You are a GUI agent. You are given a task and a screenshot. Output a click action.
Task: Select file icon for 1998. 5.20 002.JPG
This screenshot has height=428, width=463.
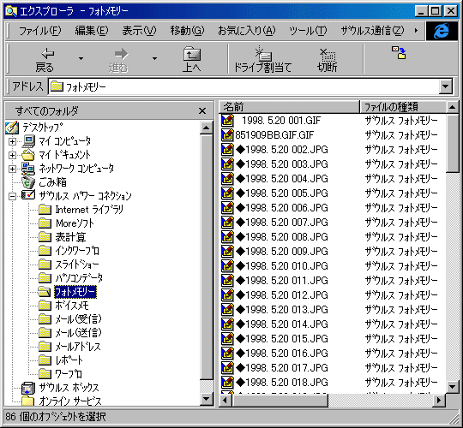click(x=227, y=150)
